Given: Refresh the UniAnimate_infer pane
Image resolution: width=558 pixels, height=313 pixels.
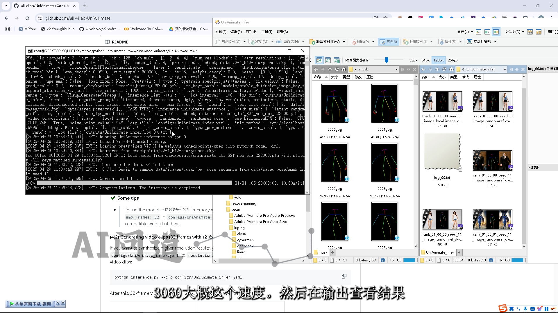Looking at the screenshot, I should [x=444, y=69].
